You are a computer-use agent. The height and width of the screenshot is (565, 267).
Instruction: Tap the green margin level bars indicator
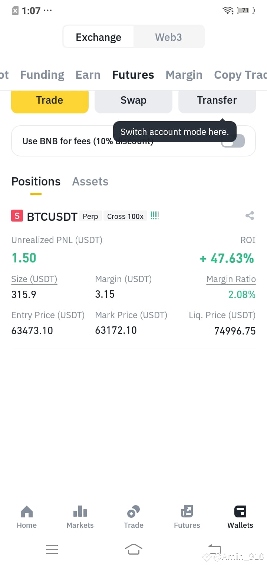[x=155, y=216]
